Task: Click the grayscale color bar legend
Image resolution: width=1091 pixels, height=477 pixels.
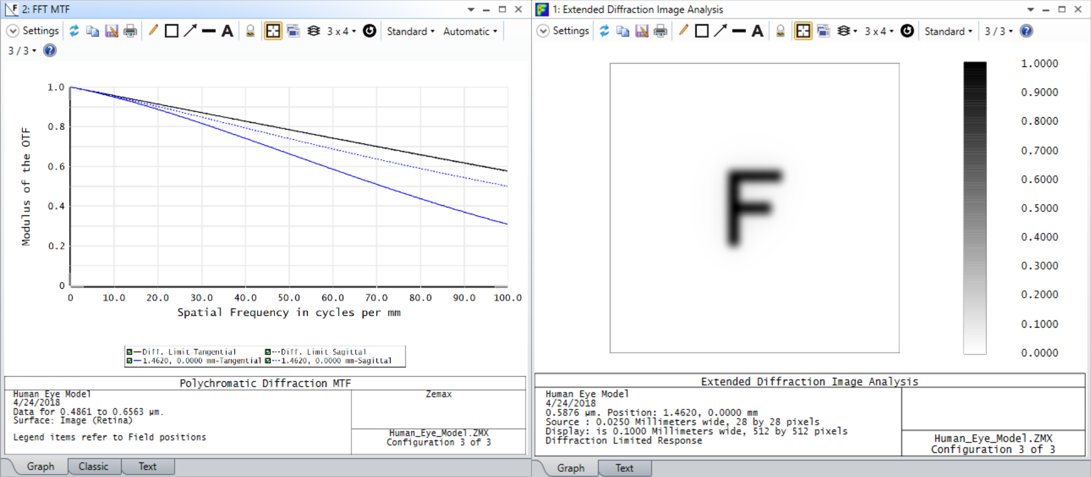Action: tap(974, 207)
